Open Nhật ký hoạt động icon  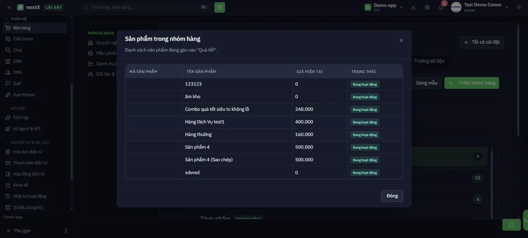click(x=8, y=196)
